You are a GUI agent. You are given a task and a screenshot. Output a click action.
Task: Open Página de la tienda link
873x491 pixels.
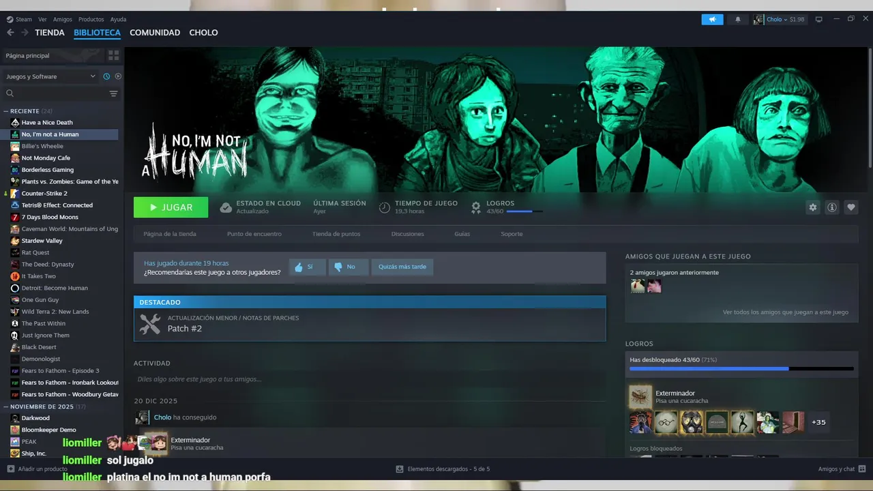point(170,234)
